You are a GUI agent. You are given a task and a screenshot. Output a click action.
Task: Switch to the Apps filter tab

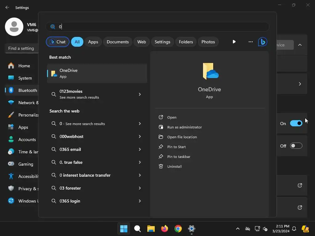coord(93,42)
